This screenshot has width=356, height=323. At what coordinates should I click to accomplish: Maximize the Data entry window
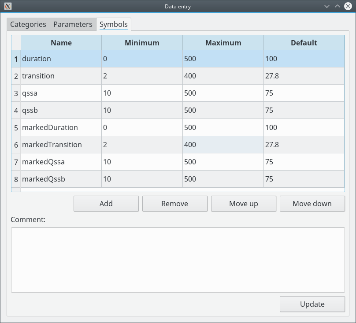[x=337, y=6]
